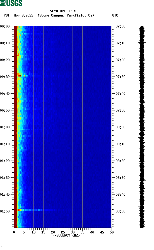Click the '01:20' PDT time label
Screen dimensions: 154x250
coord(5,161)
